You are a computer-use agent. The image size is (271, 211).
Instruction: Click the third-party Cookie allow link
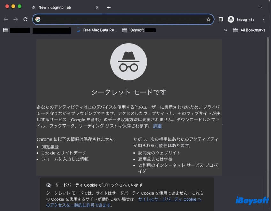170,199
